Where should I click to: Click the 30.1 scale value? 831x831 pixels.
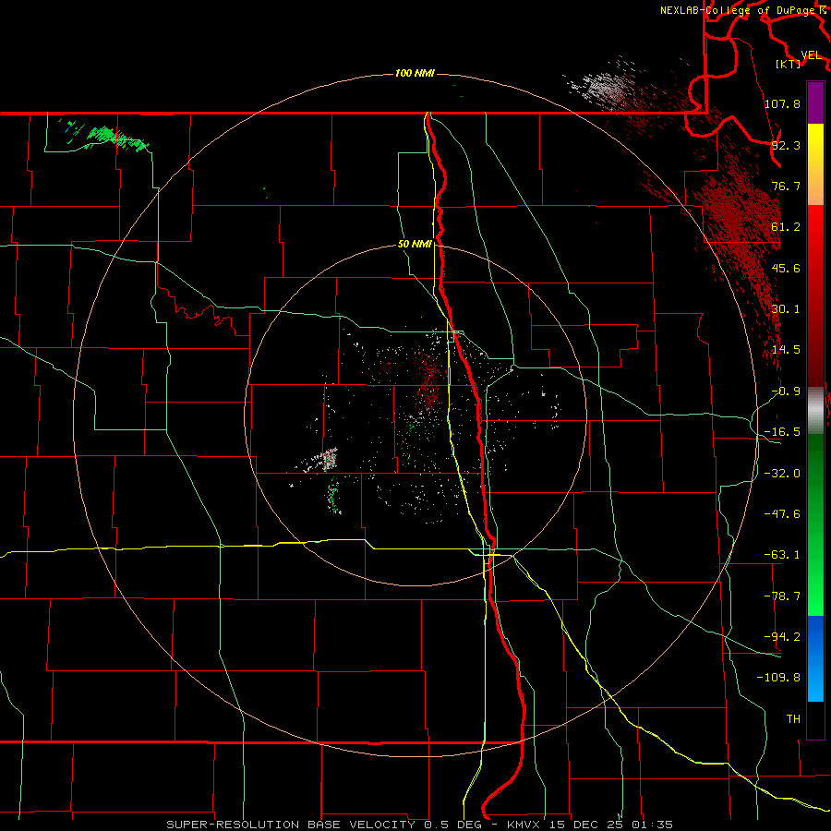click(x=786, y=309)
